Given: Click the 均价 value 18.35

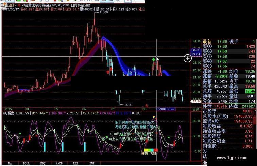Looking at the screenshot, I should 250,72.
